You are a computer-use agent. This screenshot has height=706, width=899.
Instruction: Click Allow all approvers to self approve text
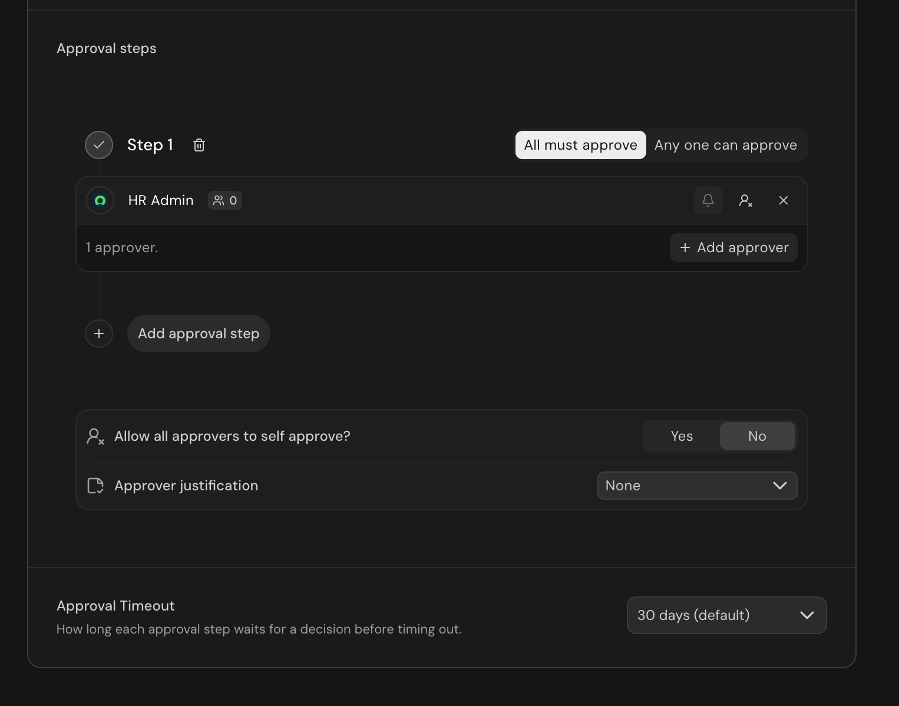pyautogui.click(x=232, y=436)
